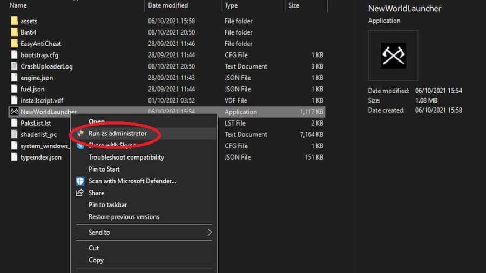Select Pin to Start
486x273 pixels.
[x=104, y=169]
